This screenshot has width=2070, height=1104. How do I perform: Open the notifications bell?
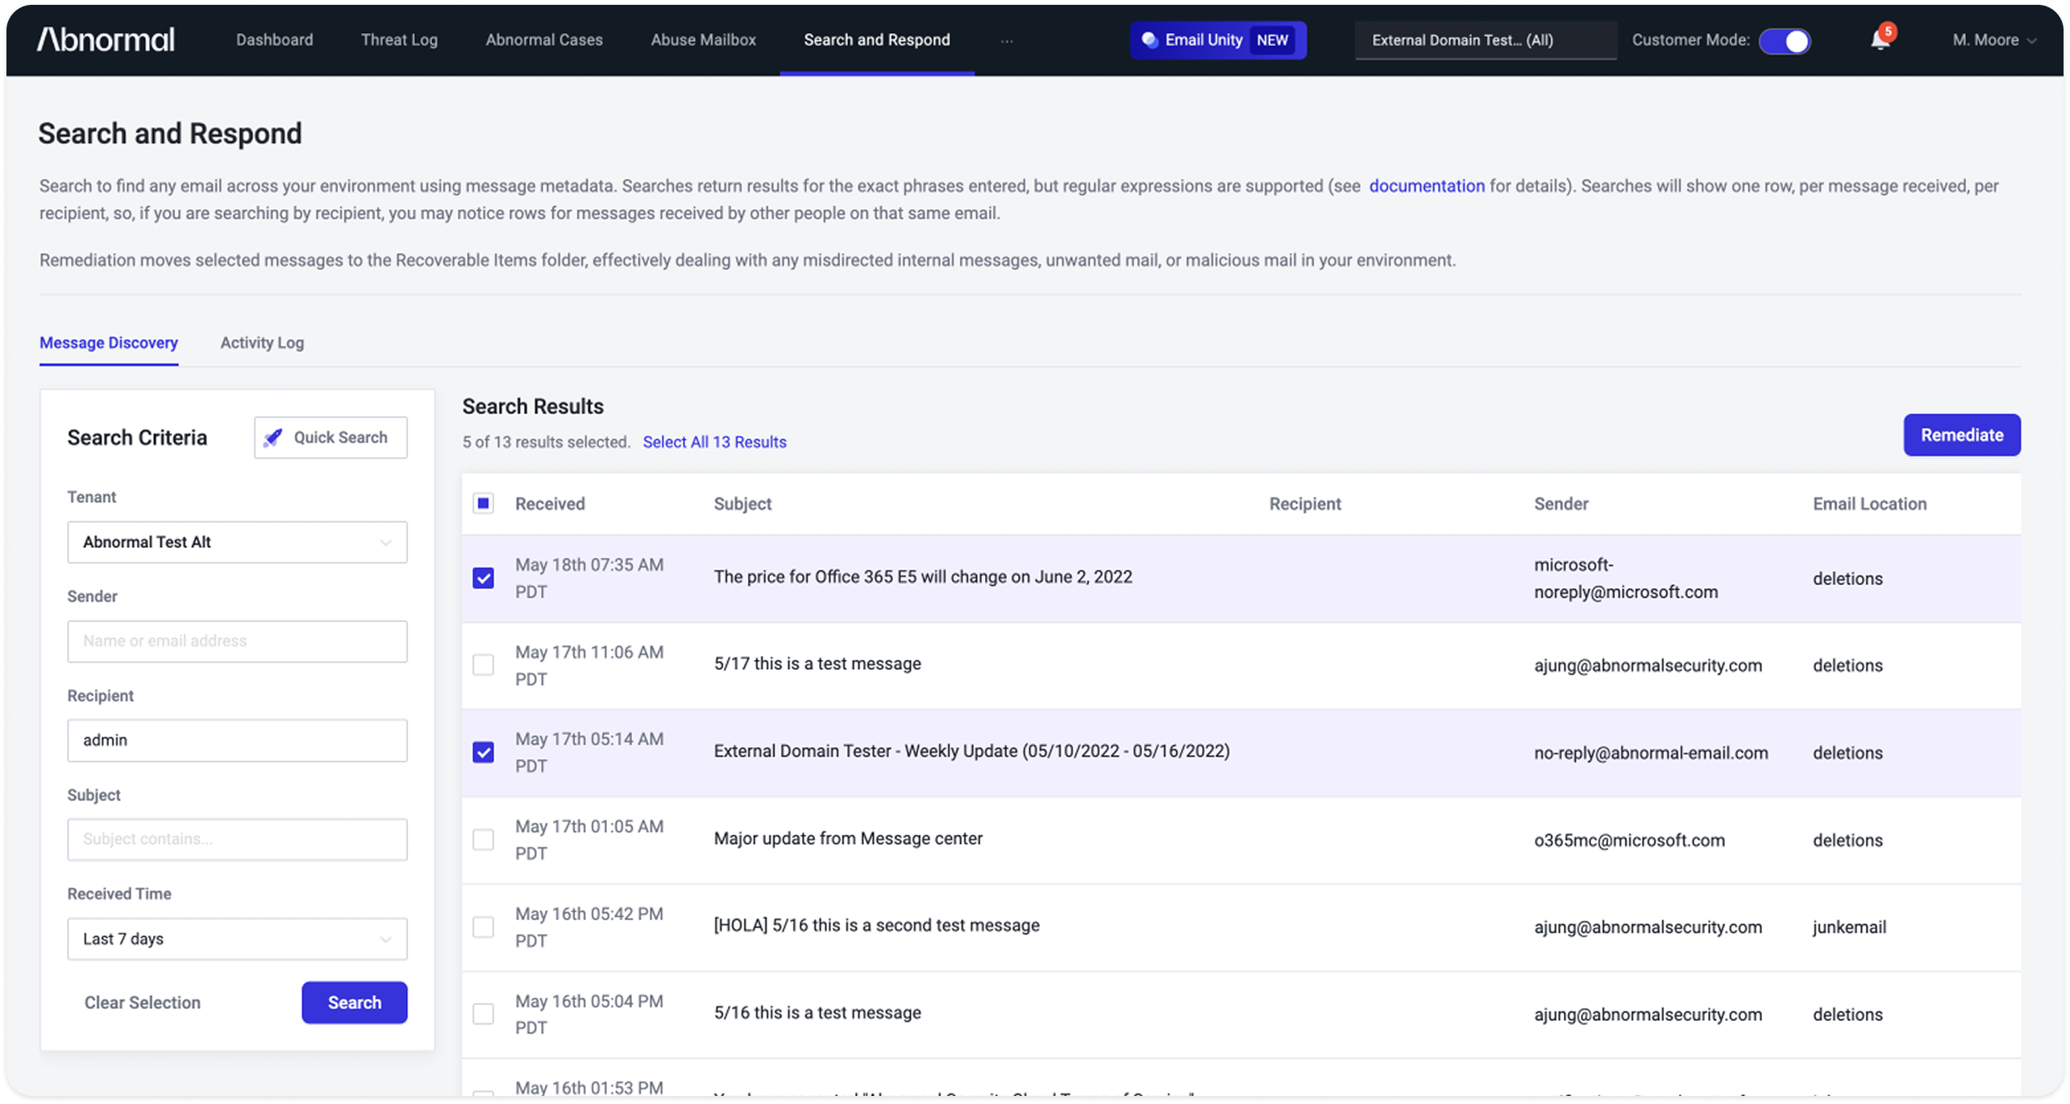point(1881,39)
